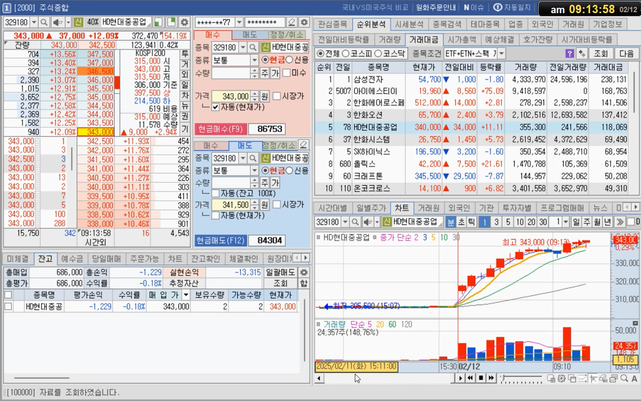Viewport: 641px width, 401px height.
Task: Click the chart panel stock search magnifier
Action: pyautogui.click(x=355, y=222)
